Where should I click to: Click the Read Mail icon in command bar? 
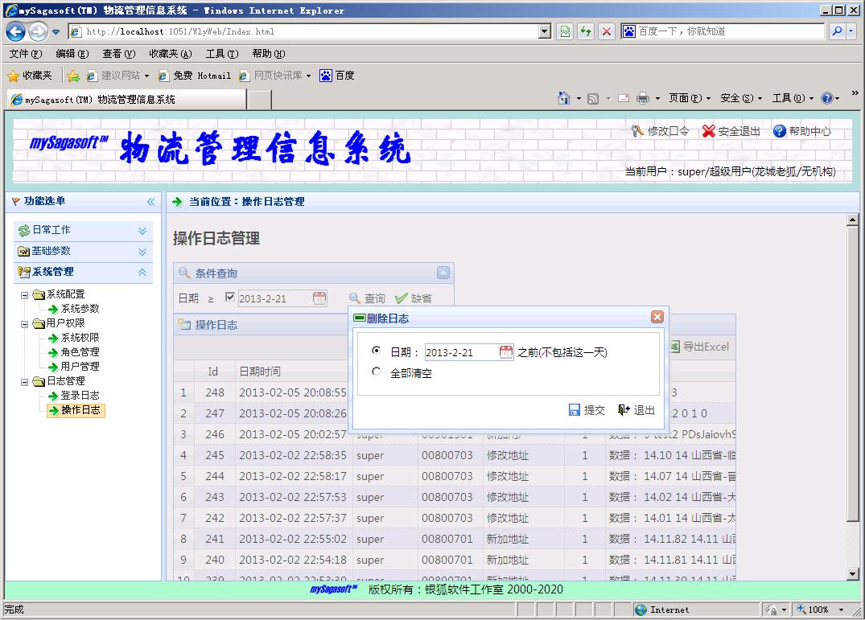click(624, 99)
